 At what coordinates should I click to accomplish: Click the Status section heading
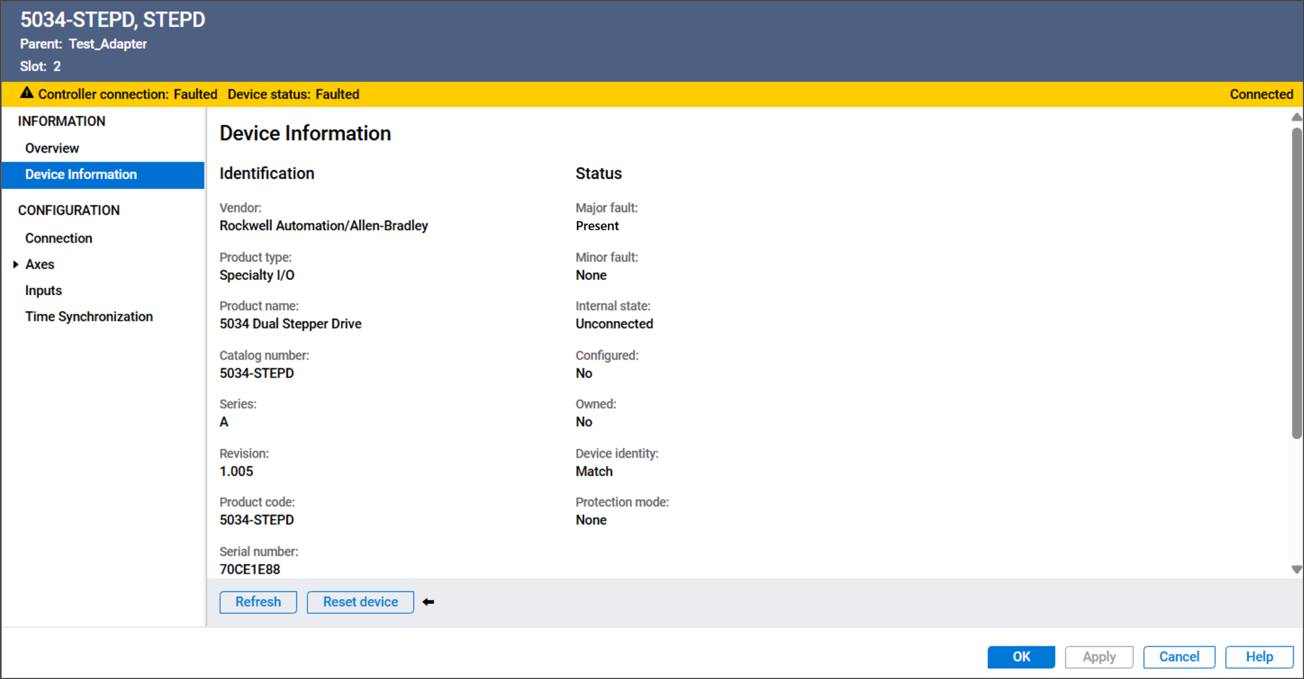tap(599, 173)
